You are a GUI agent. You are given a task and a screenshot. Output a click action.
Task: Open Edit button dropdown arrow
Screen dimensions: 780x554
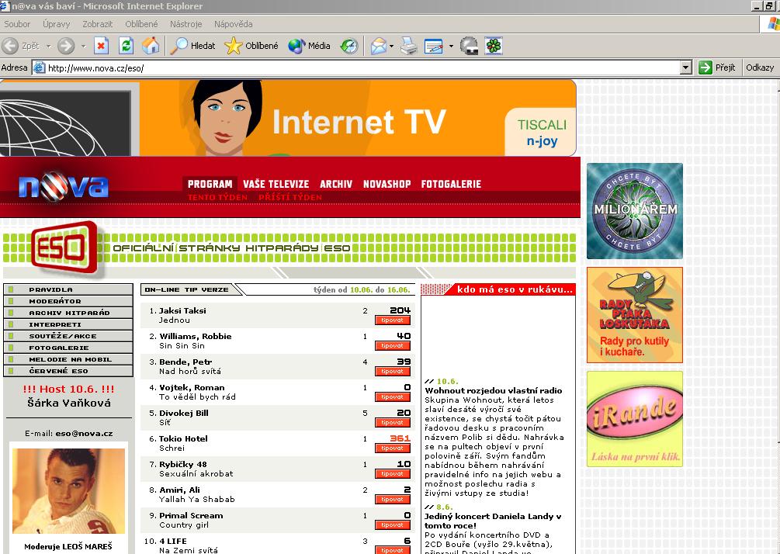(x=451, y=47)
